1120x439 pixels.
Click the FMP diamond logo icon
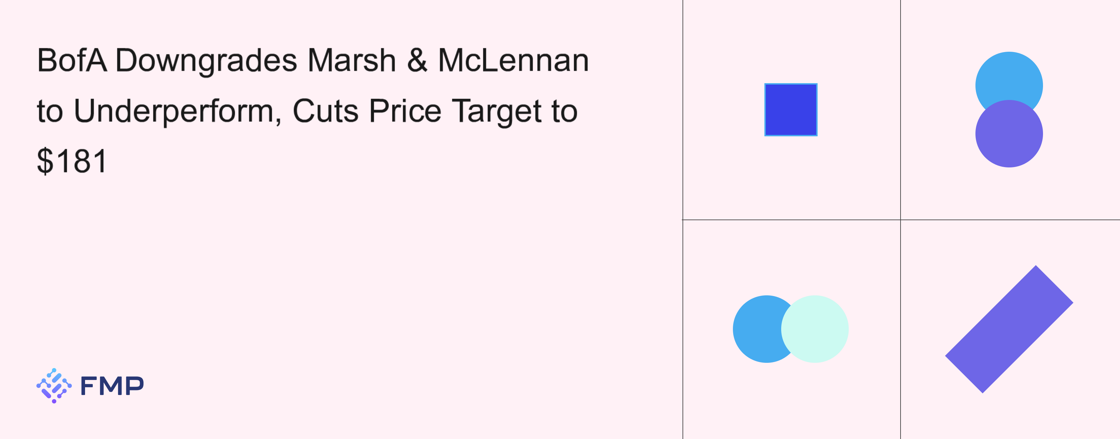tap(54, 386)
